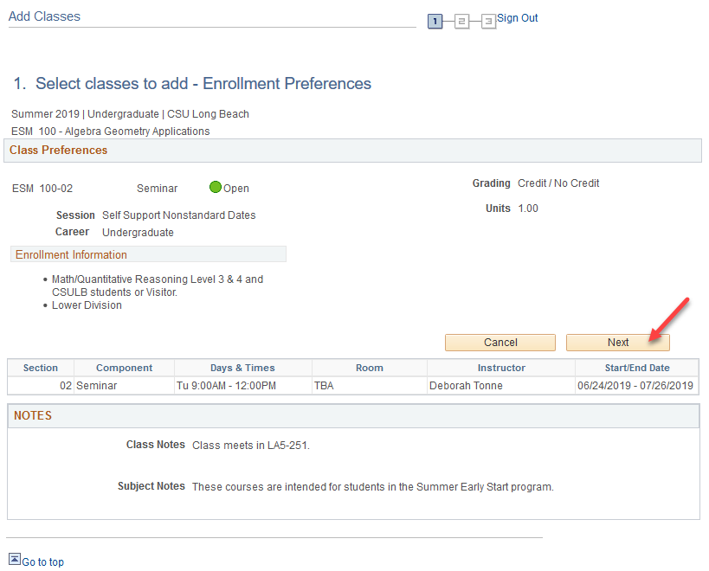Image resolution: width=709 pixels, height=571 pixels.
Task: Select the 06/24/2019 - 07/26/2019 date cell
Action: tap(637, 386)
